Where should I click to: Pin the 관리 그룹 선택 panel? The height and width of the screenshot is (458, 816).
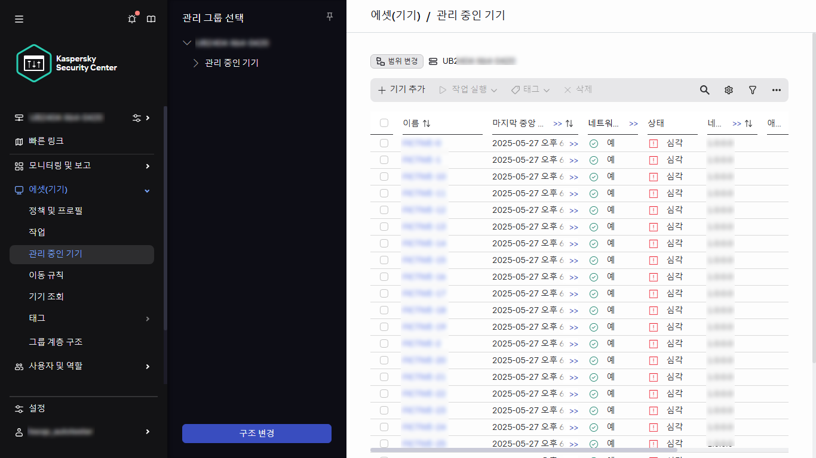click(x=329, y=17)
